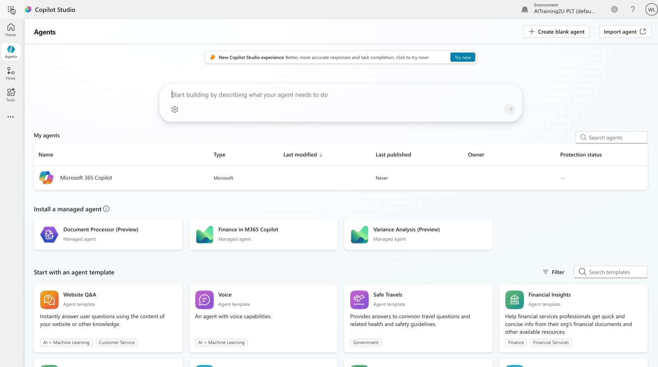
Task: Open the Financial Insights template title
Action: tap(549, 295)
